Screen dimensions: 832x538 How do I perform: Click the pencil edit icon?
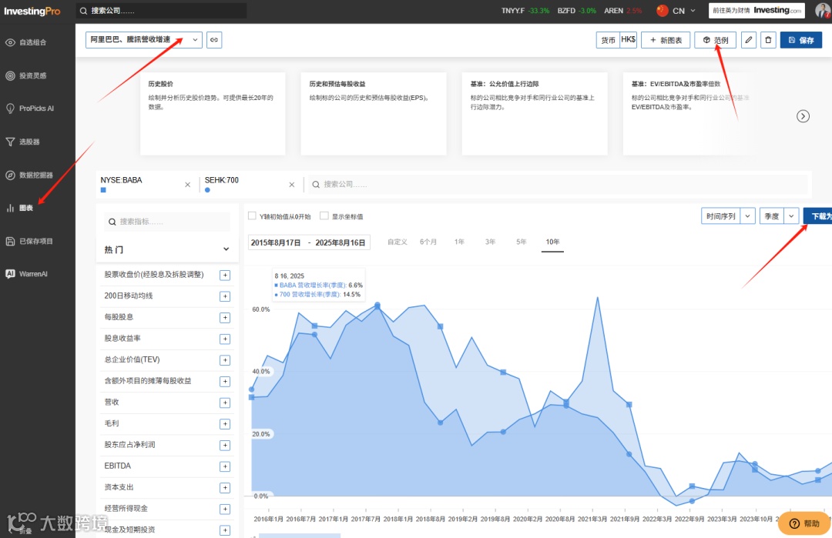click(749, 40)
